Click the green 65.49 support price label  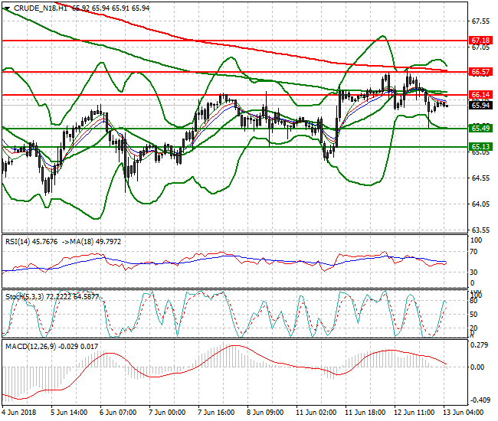[x=480, y=128]
